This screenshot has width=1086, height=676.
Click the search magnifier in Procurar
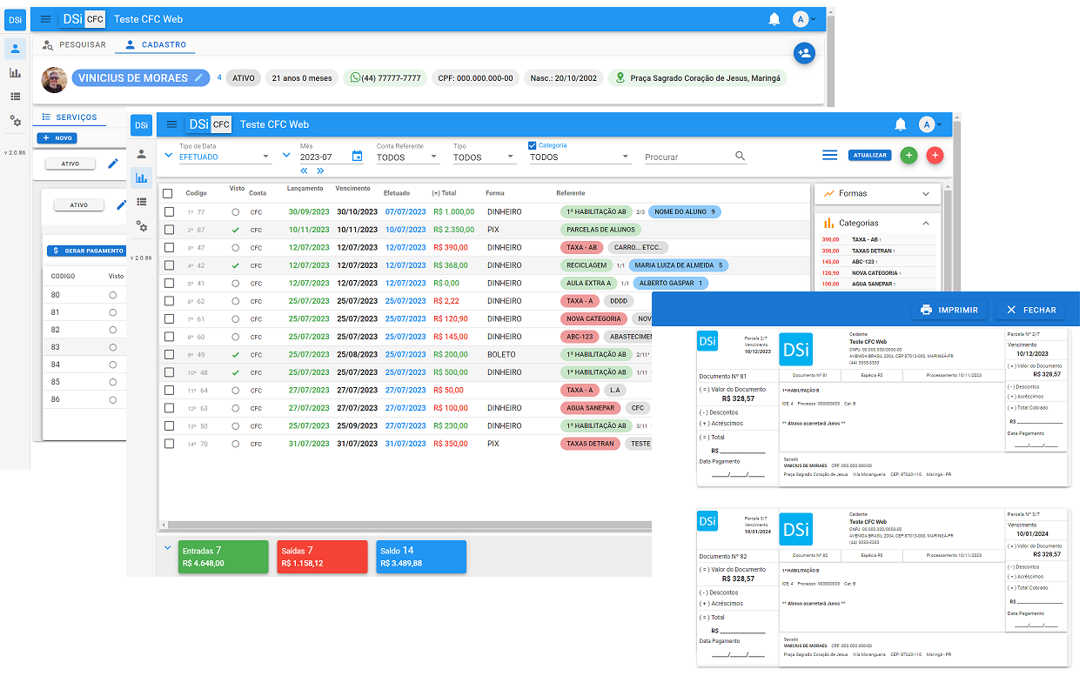point(740,157)
